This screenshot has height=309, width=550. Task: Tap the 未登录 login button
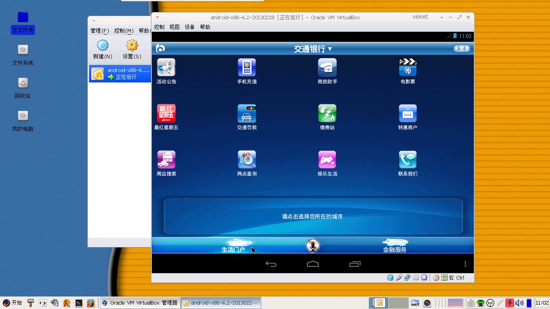point(462,48)
